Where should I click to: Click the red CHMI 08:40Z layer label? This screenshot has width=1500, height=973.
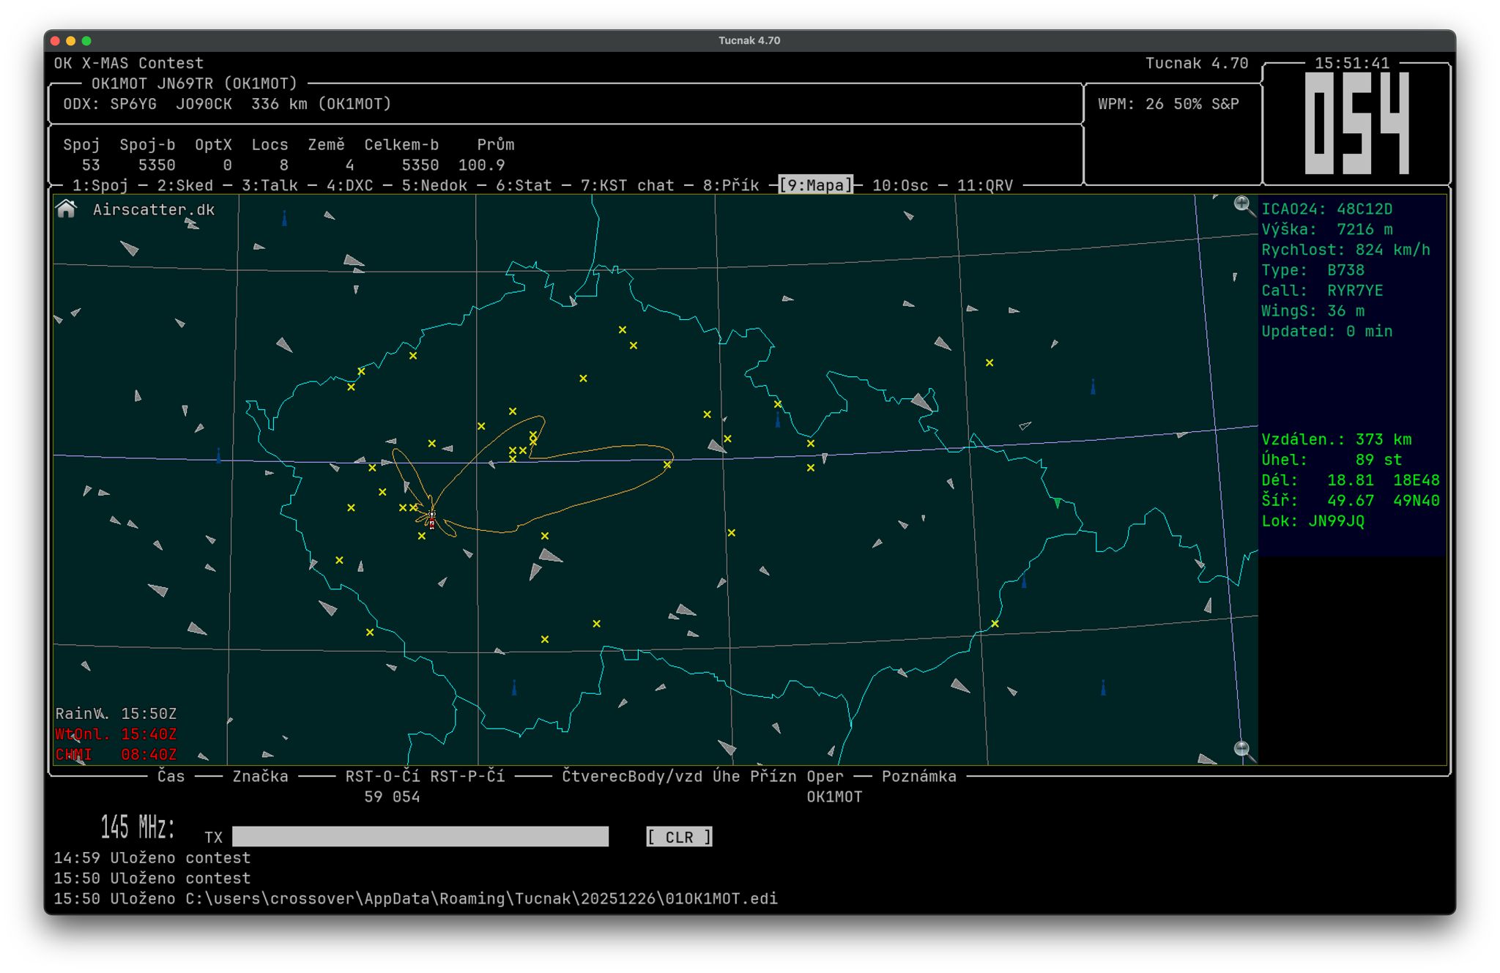point(116,754)
